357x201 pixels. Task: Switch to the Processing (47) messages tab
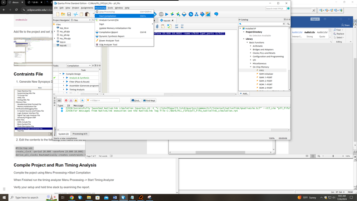point(80,134)
